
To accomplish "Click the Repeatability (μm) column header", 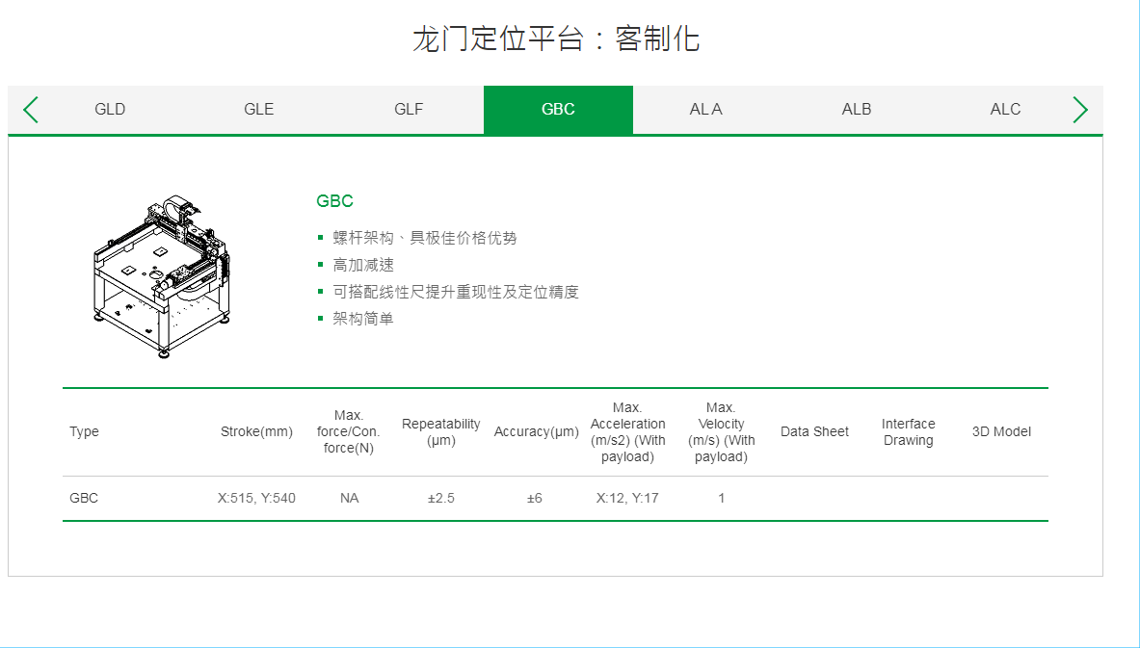I will point(440,431).
